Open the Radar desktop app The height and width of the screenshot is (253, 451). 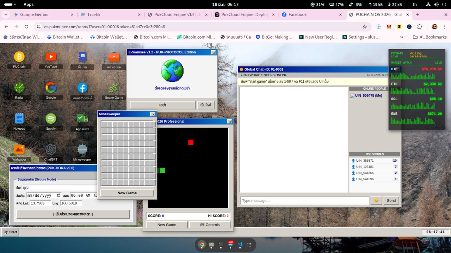click(19, 88)
